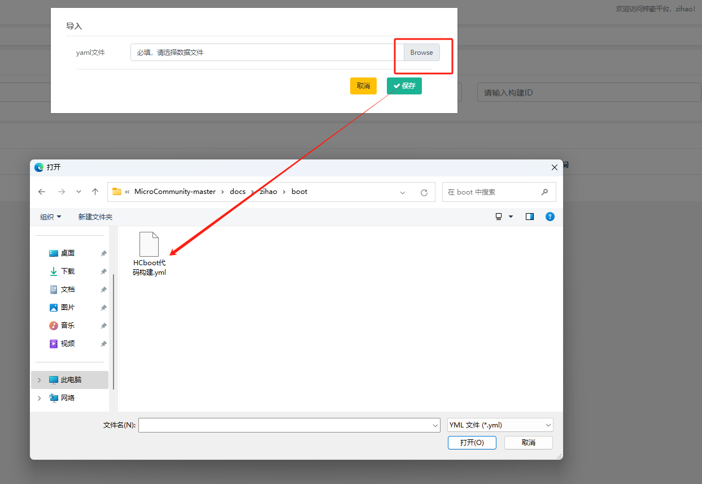Refresh the boot folder view
Viewport: 702px width, 484px height.
point(424,192)
